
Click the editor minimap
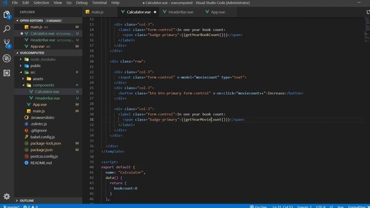pyautogui.click(x=367, y=29)
